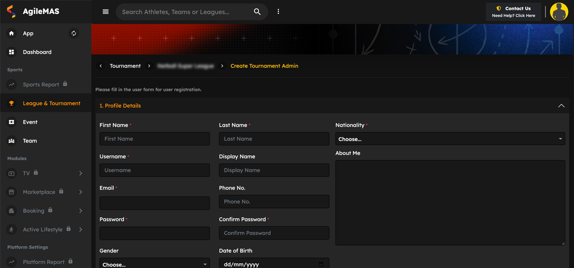Collapse the Profile Details section arrow

pos(561,106)
